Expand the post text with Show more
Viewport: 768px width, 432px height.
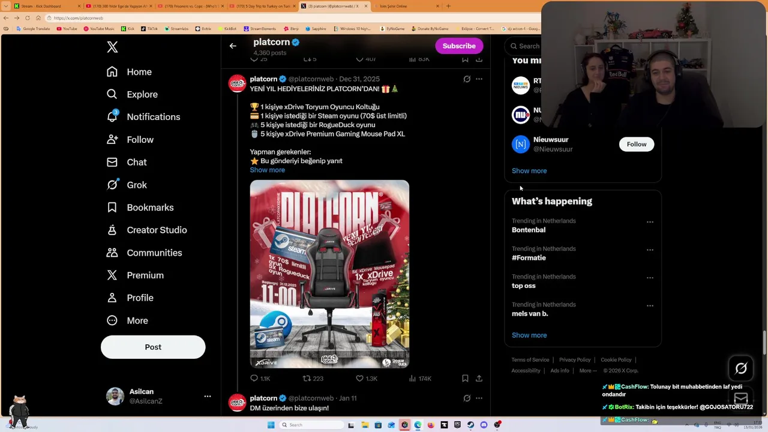click(268, 170)
